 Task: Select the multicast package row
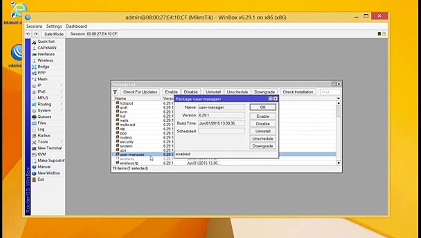[x=224, y=125]
